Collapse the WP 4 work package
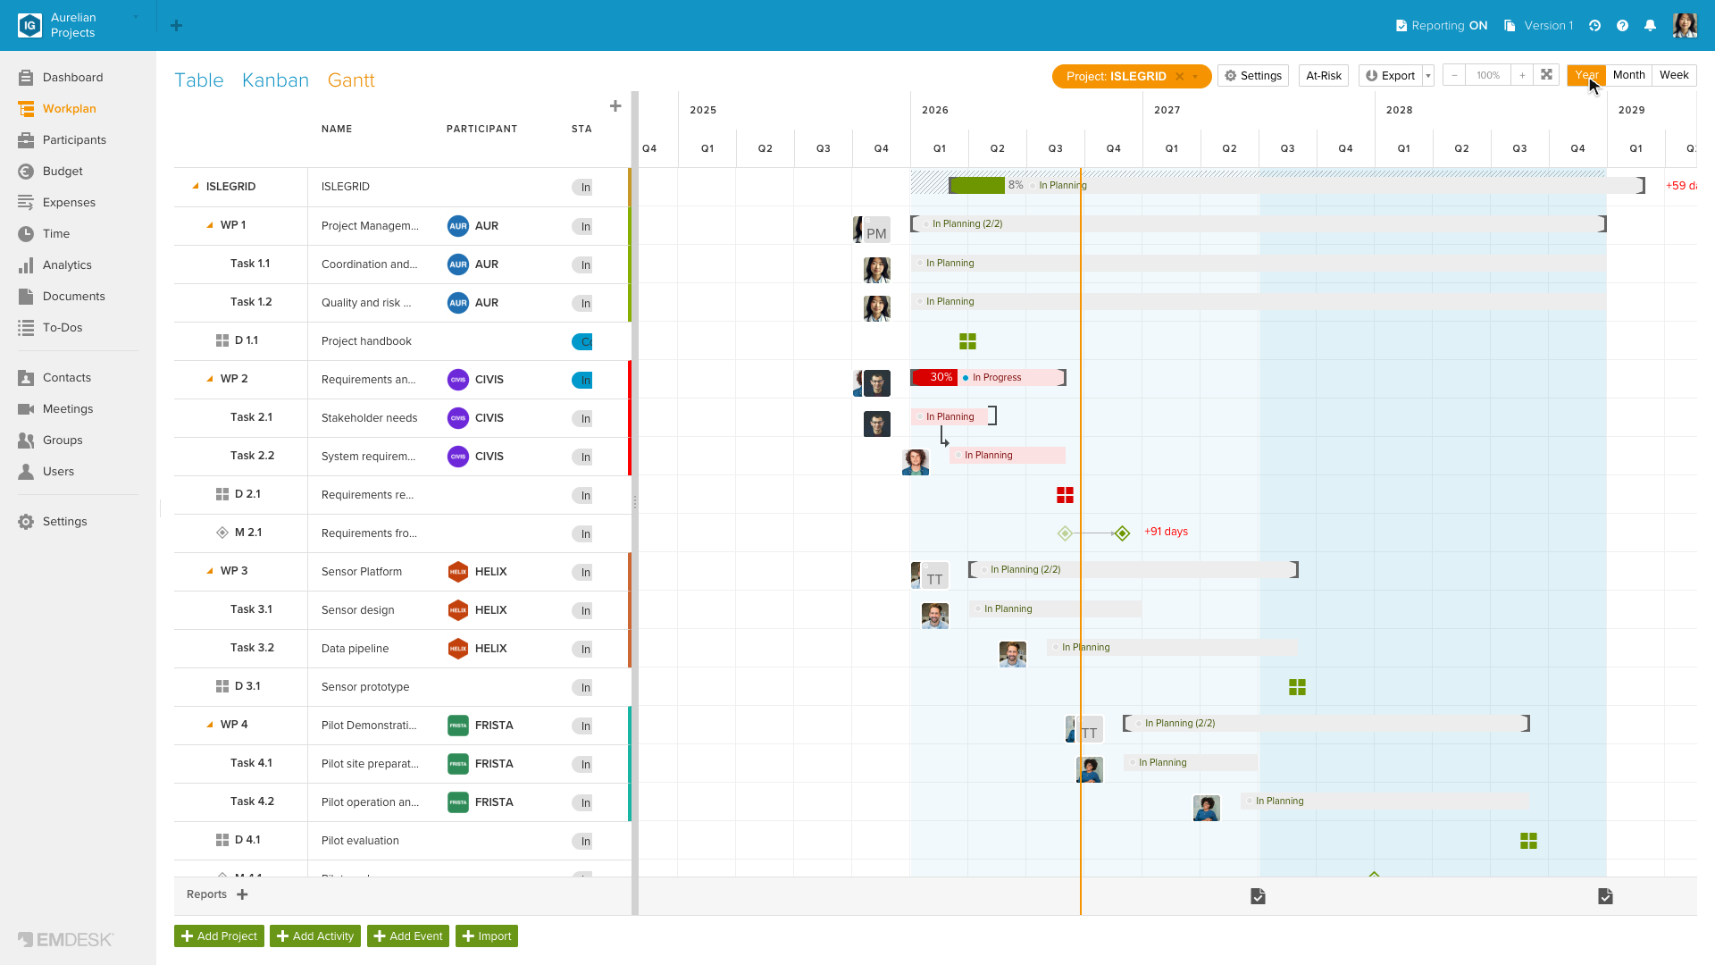This screenshot has height=965, width=1715. tap(210, 725)
